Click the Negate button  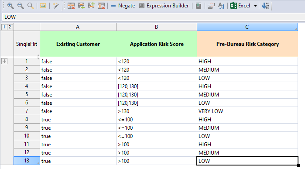123,6
